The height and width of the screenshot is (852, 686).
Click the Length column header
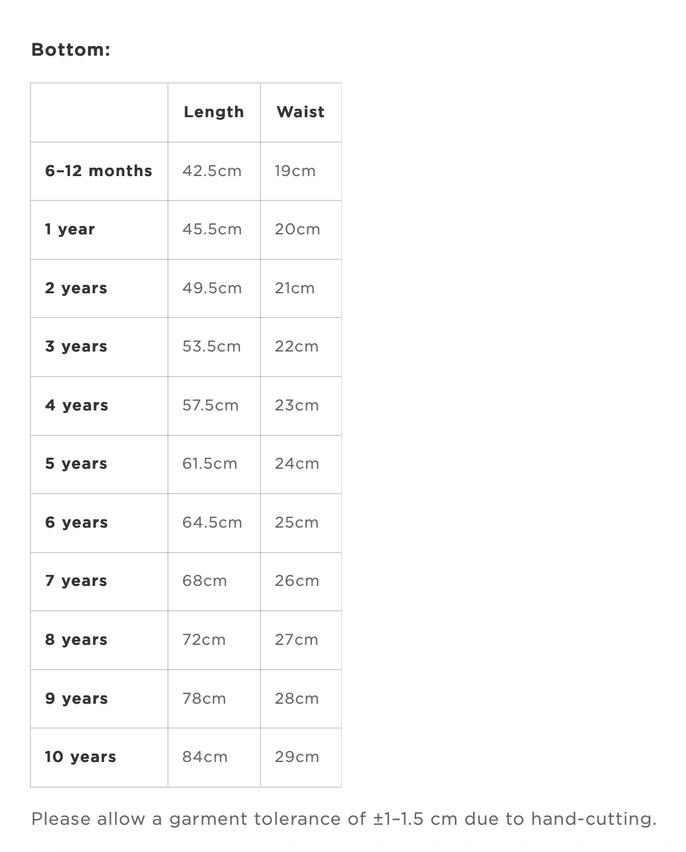coord(214,112)
